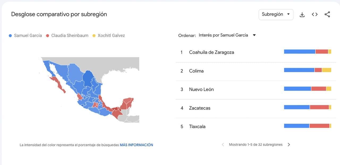Click the Zacatecas subregion entry

pos(199,108)
